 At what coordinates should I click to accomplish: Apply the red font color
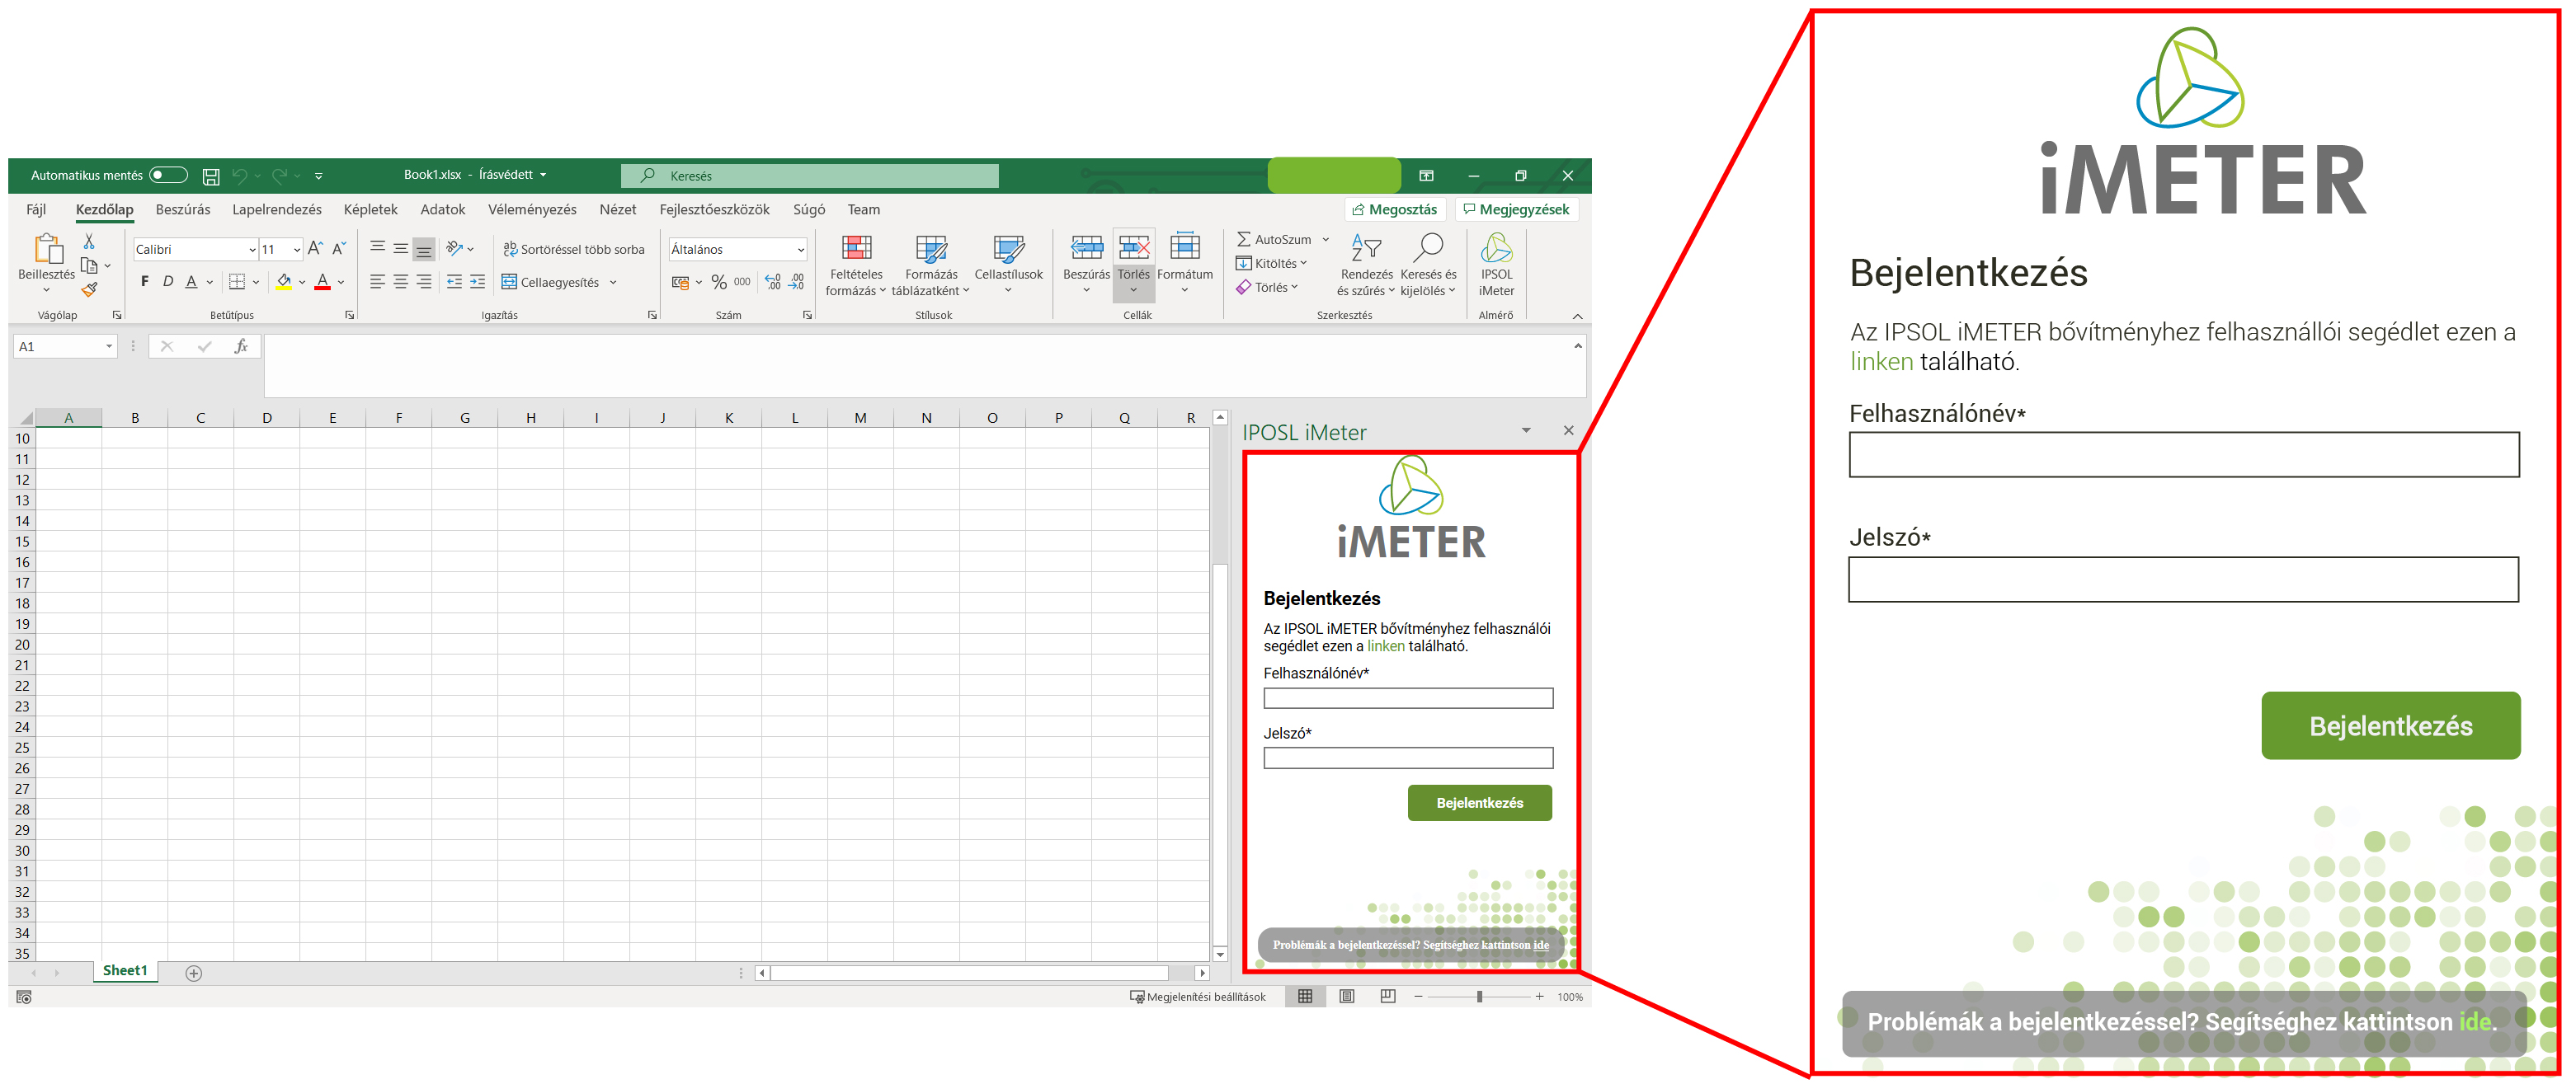click(x=322, y=282)
